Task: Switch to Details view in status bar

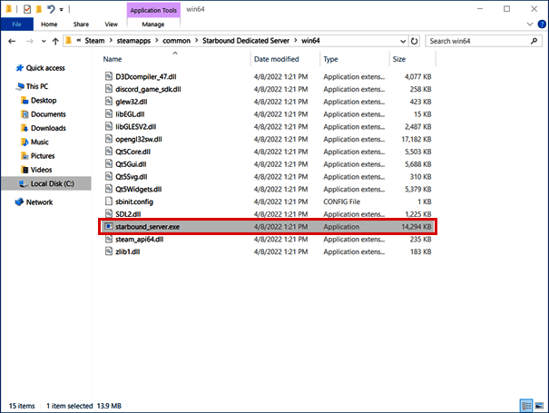Action: pos(526,406)
